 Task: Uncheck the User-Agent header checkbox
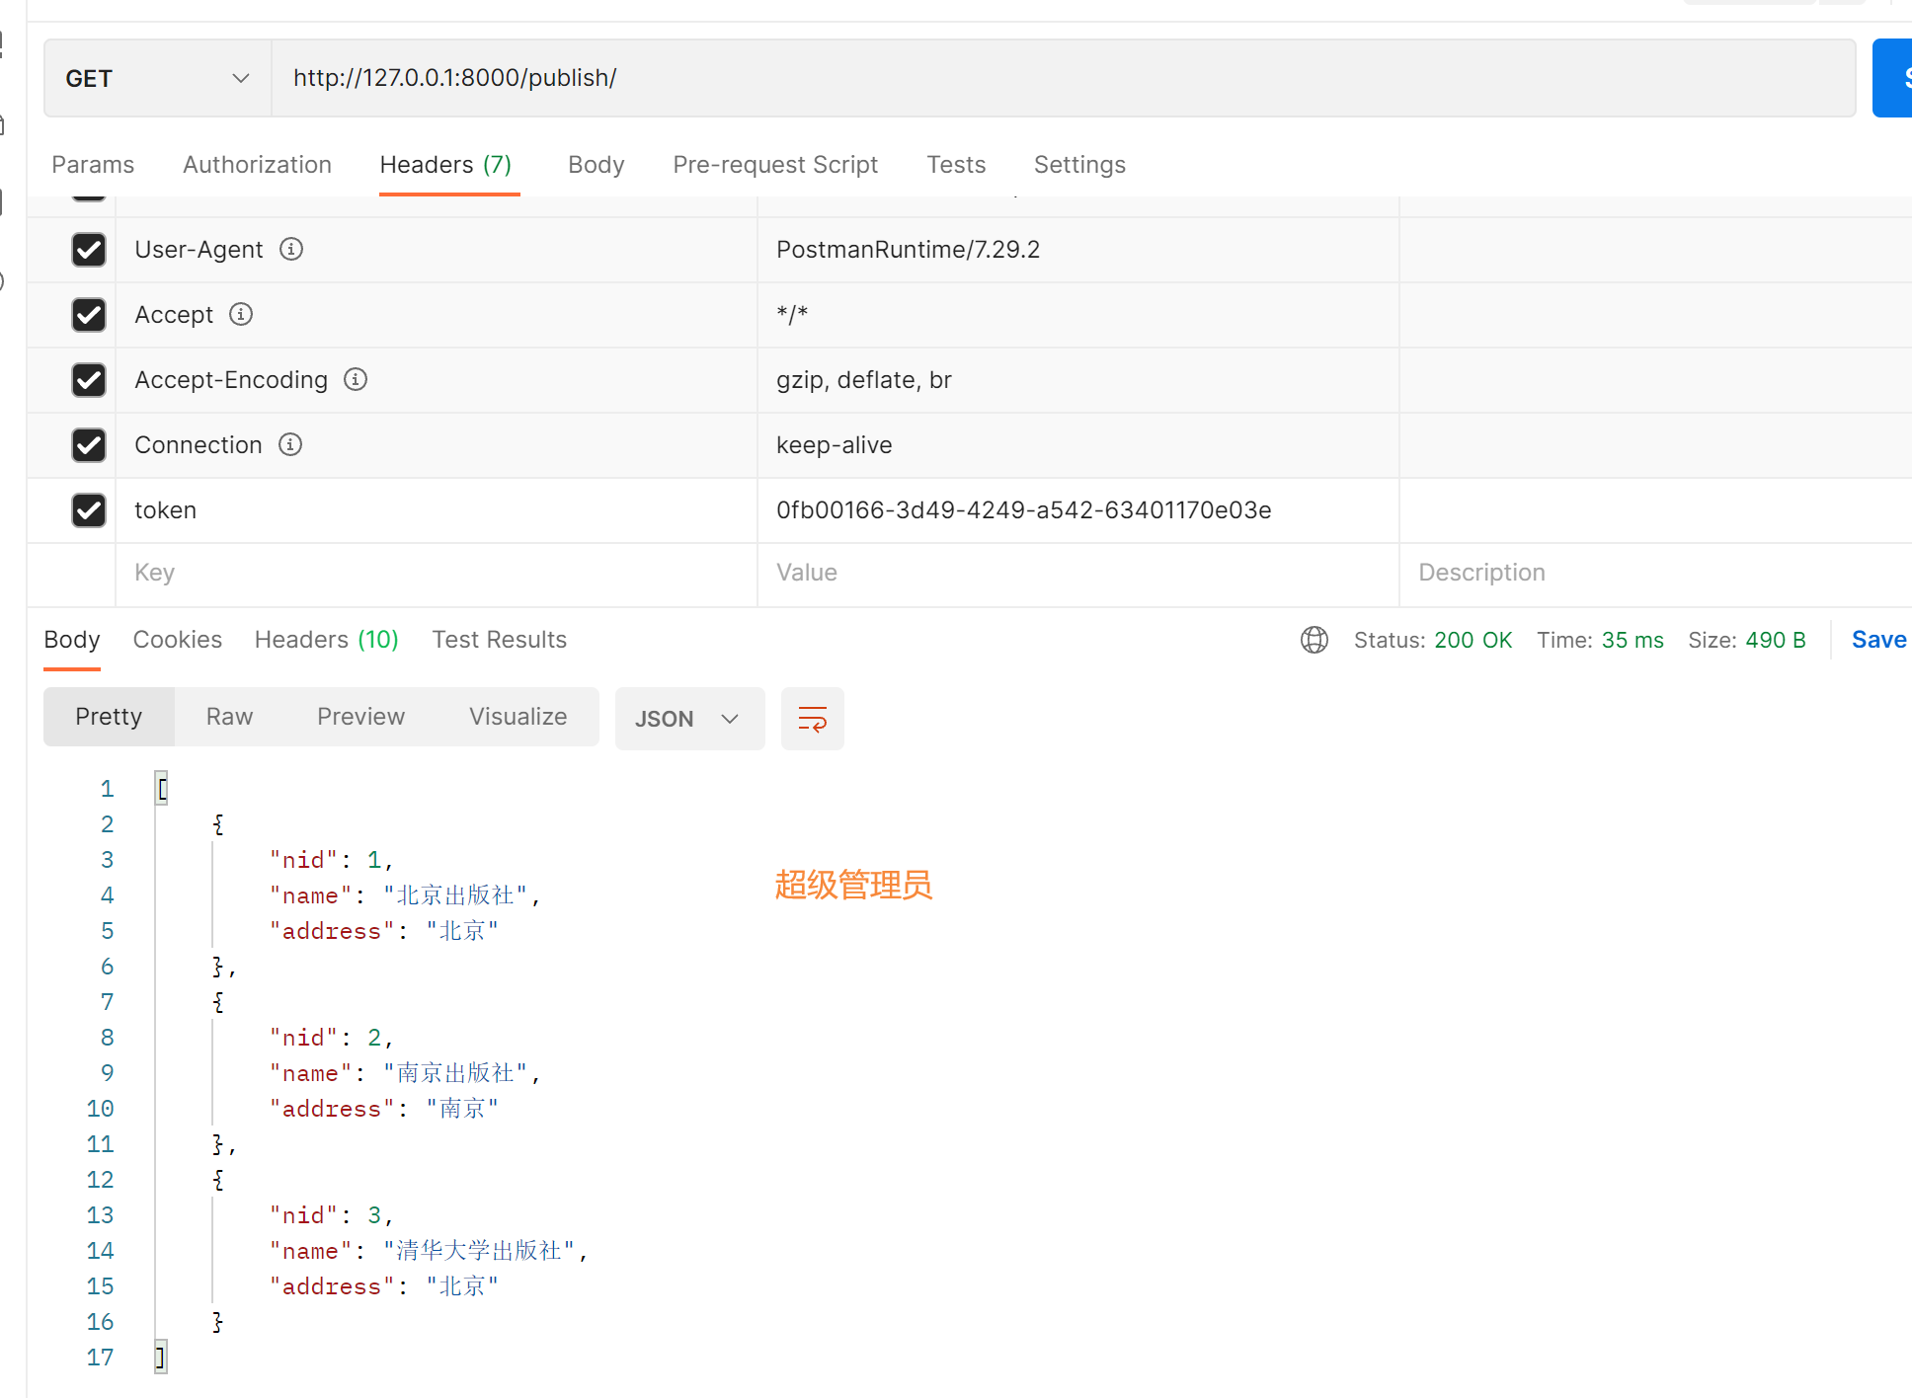89,250
